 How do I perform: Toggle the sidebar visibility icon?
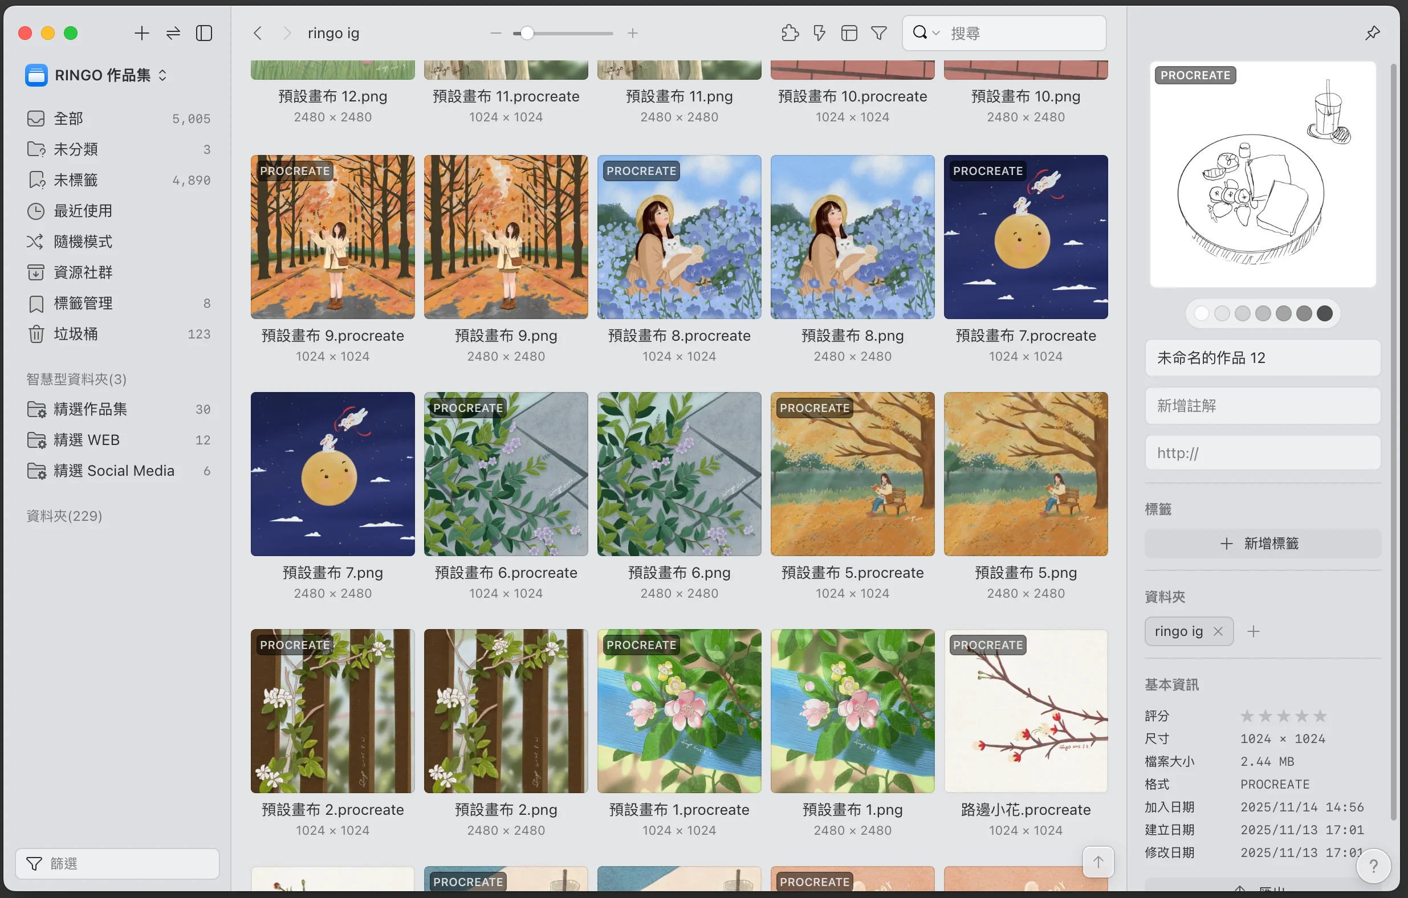point(204,33)
